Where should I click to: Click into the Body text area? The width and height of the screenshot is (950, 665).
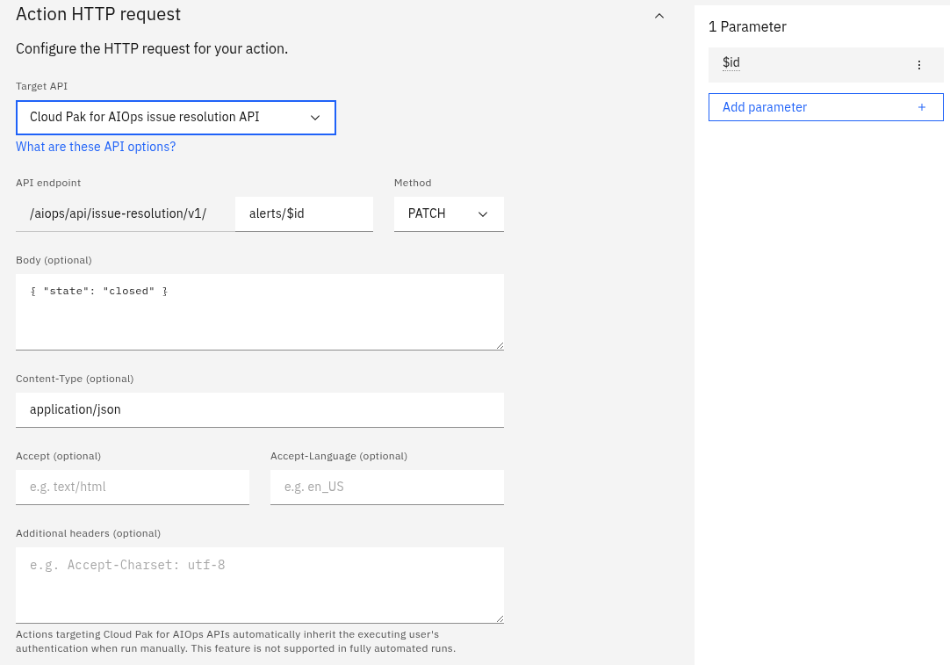tap(259, 312)
